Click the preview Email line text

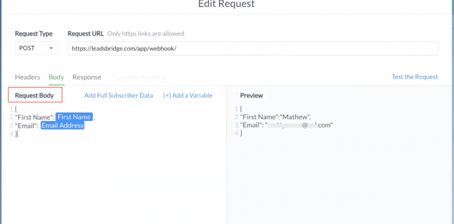tap(287, 126)
